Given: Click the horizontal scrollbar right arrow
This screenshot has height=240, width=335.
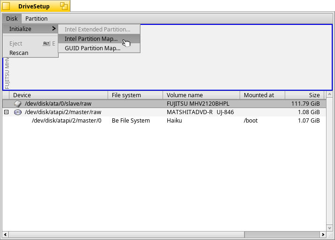Looking at the screenshot, I should click(323, 234).
